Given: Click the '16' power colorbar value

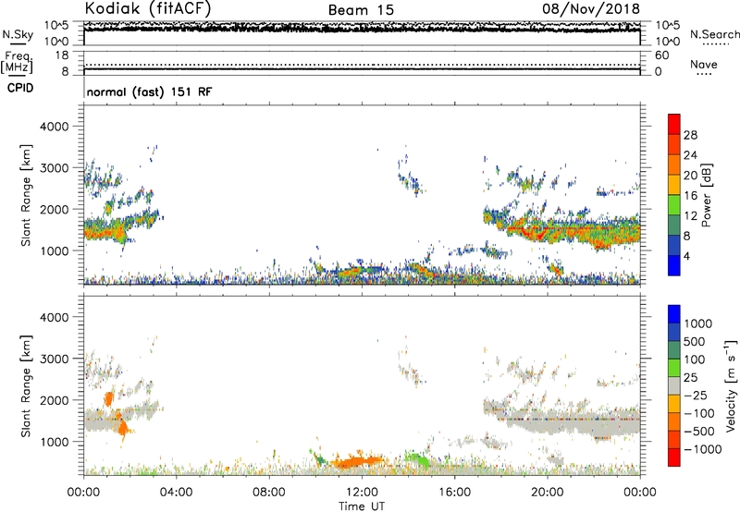Looking at the screenshot, I should pyautogui.click(x=690, y=196).
